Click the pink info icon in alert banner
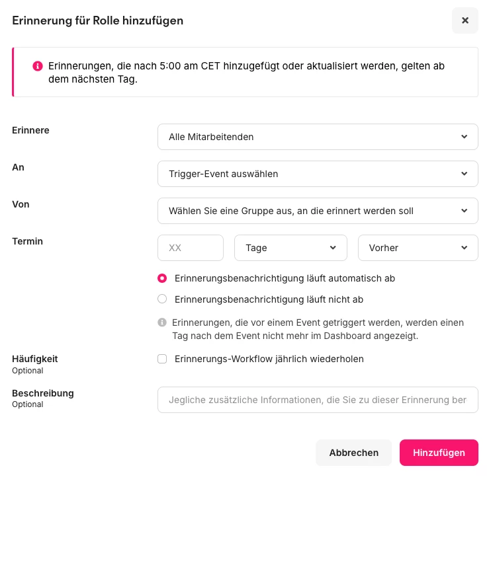The height and width of the screenshot is (567, 491). point(38,66)
